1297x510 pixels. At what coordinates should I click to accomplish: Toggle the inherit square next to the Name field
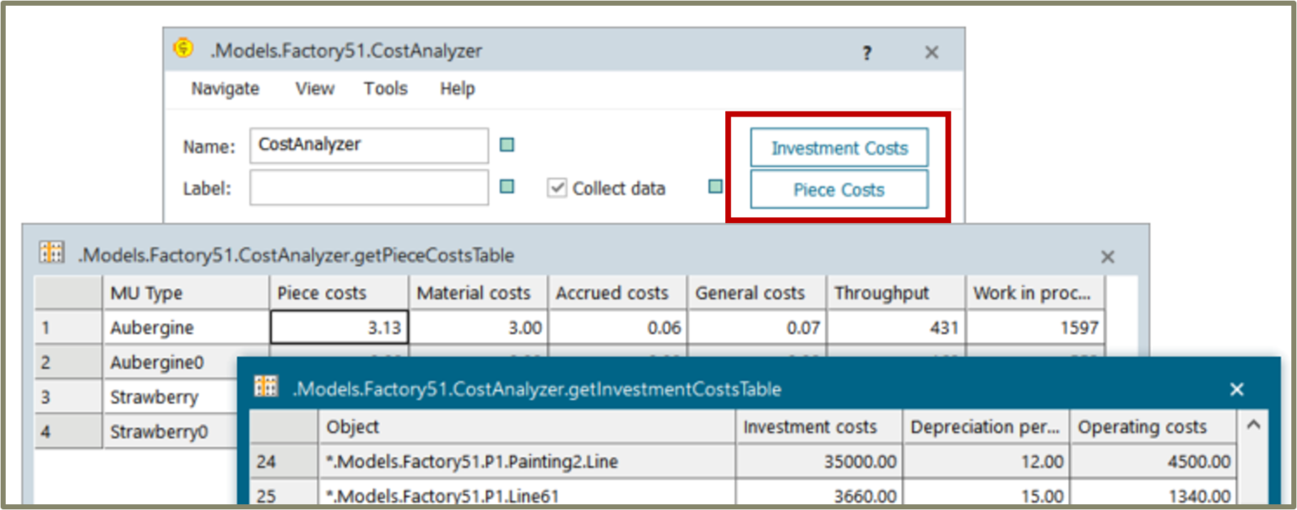point(506,144)
